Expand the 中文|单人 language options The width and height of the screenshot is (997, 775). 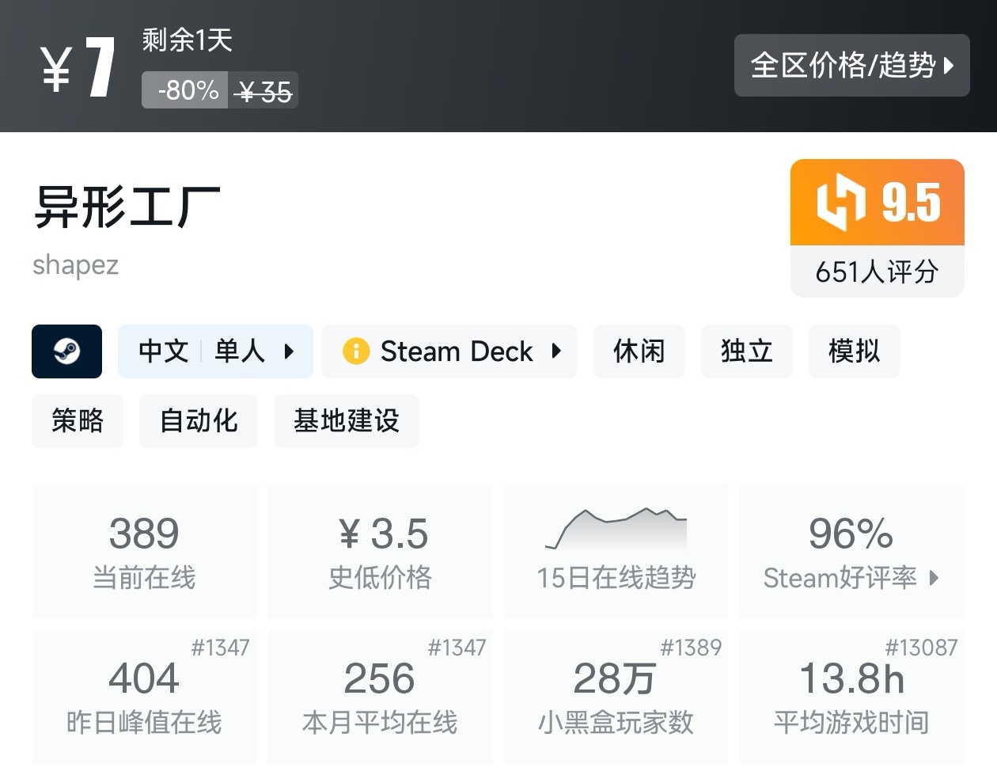214,351
